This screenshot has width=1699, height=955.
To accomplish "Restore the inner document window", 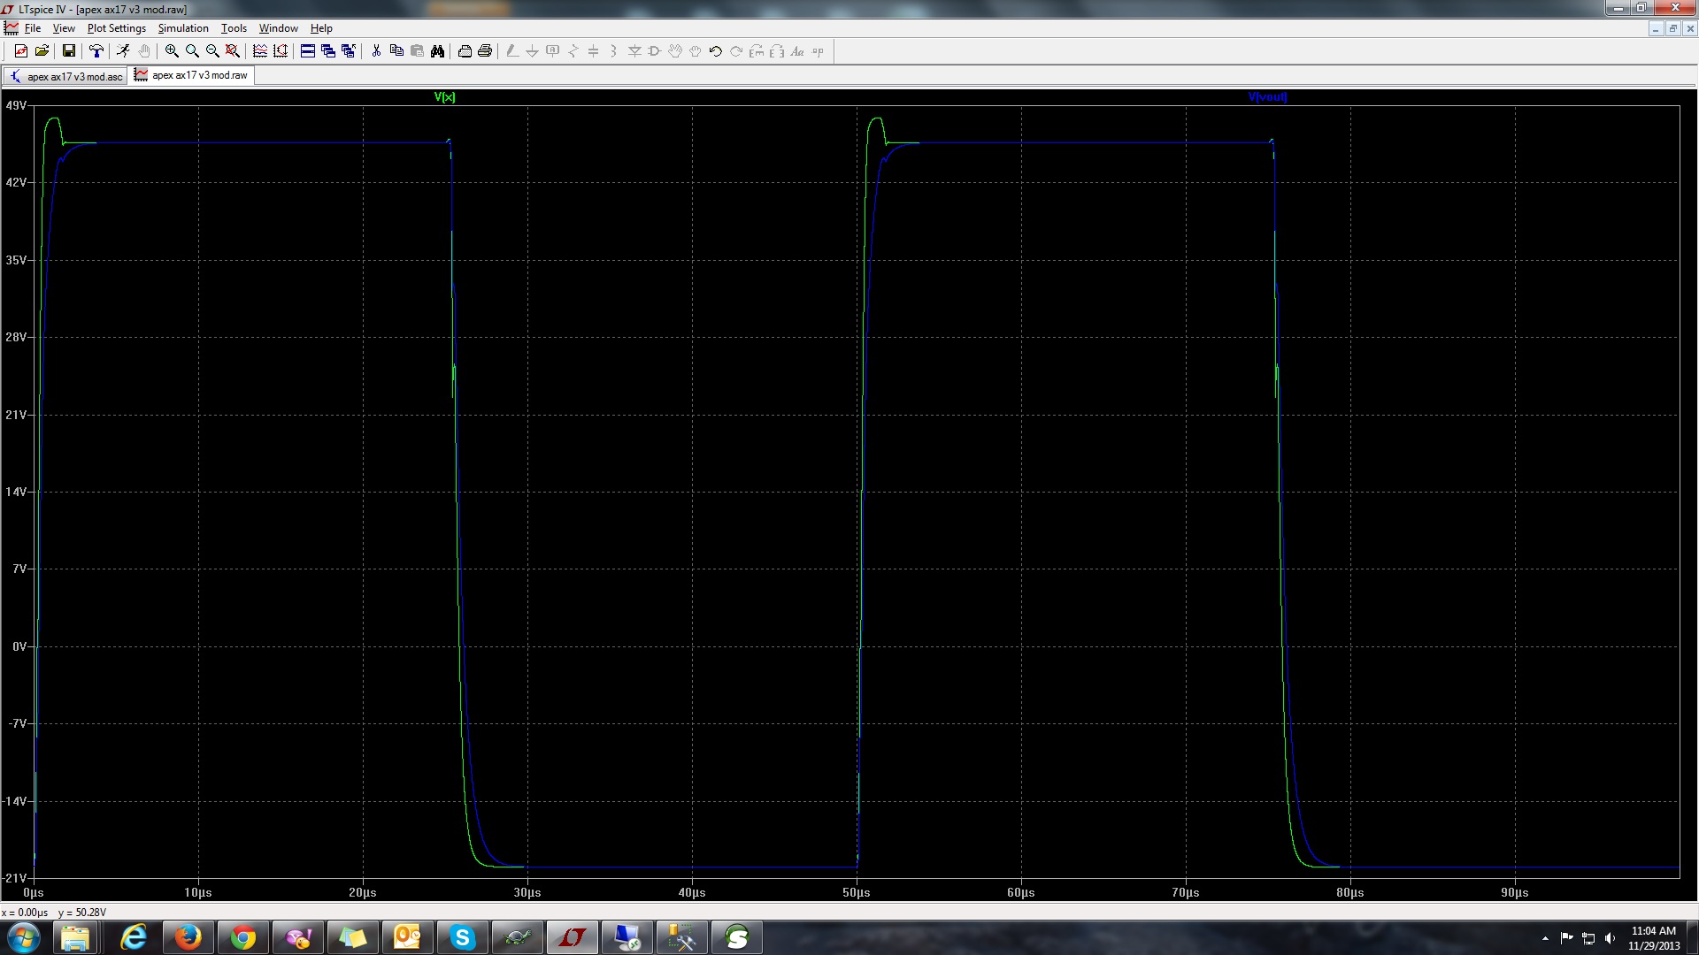I will point(1672,29).
